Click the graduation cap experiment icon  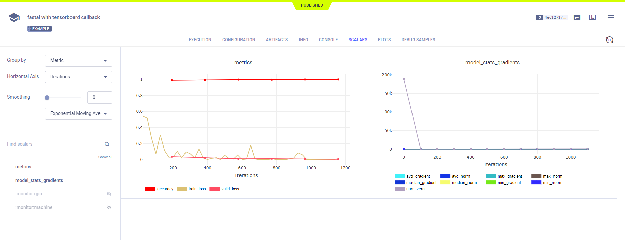[x=14, y=17]
